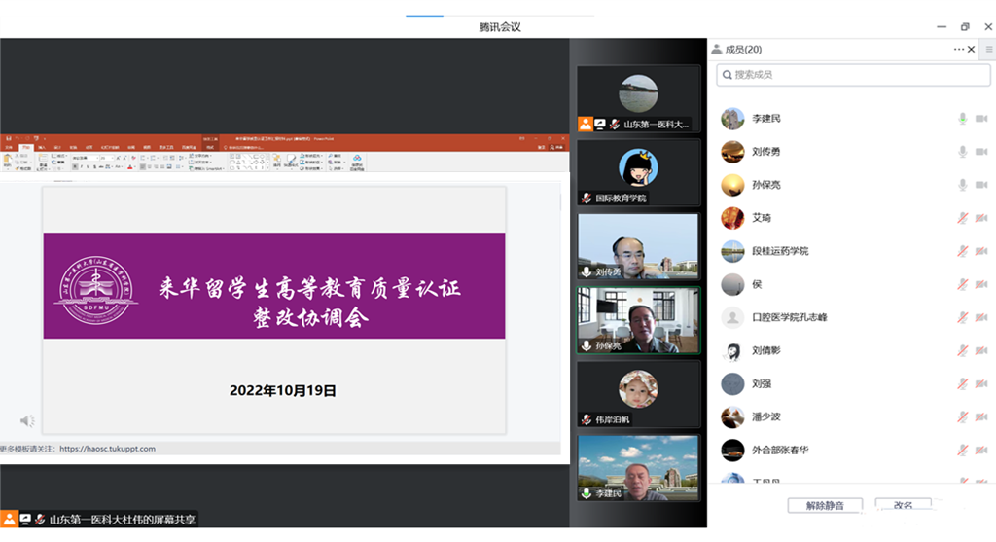Image resolution: width=996 pixels, height=542 pixels.
Task: Click muted mic icon on 伟岸泊帆 tile
Action: [x=586, y=419]
